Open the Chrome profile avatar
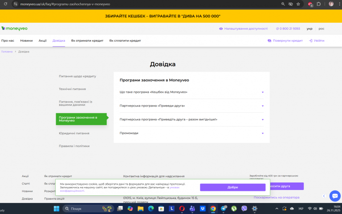 click(331, 4)
